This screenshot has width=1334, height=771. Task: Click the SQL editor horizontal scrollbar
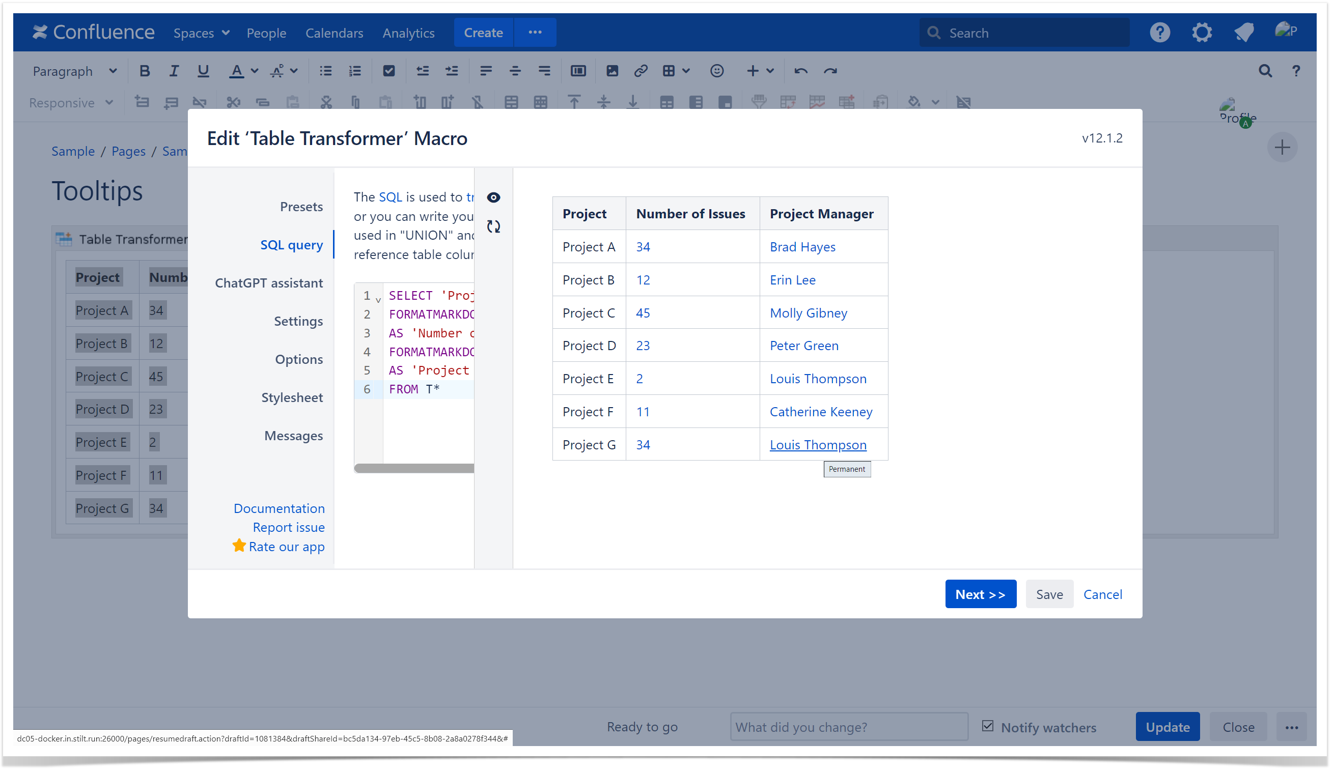414,468
